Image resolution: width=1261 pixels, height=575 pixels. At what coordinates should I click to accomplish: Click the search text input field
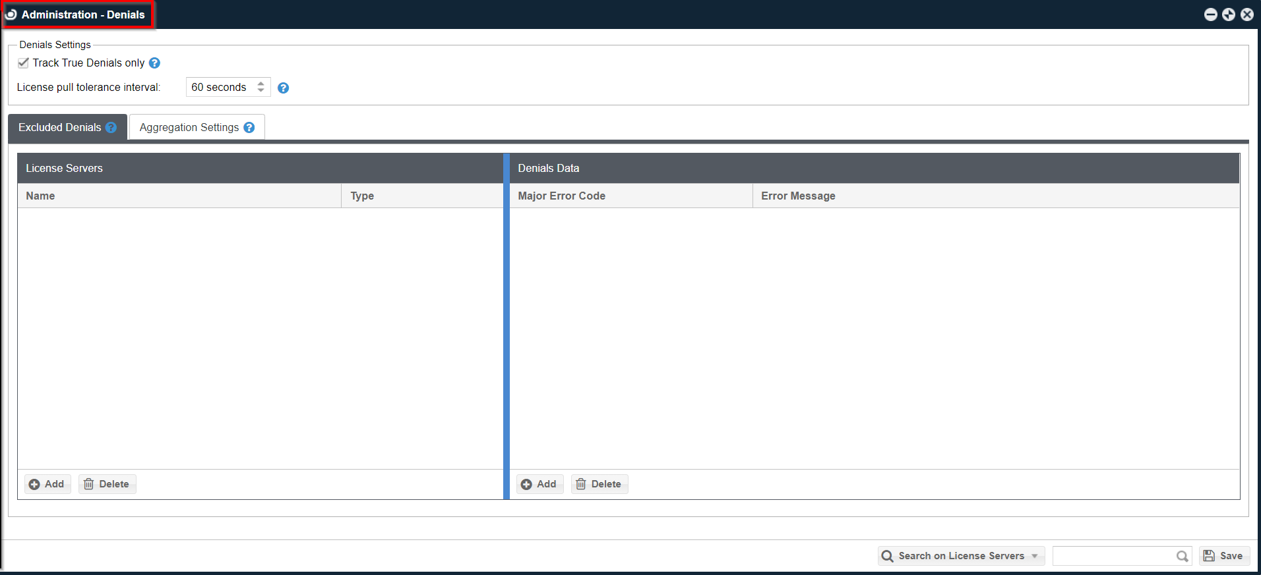point(1113,556)
